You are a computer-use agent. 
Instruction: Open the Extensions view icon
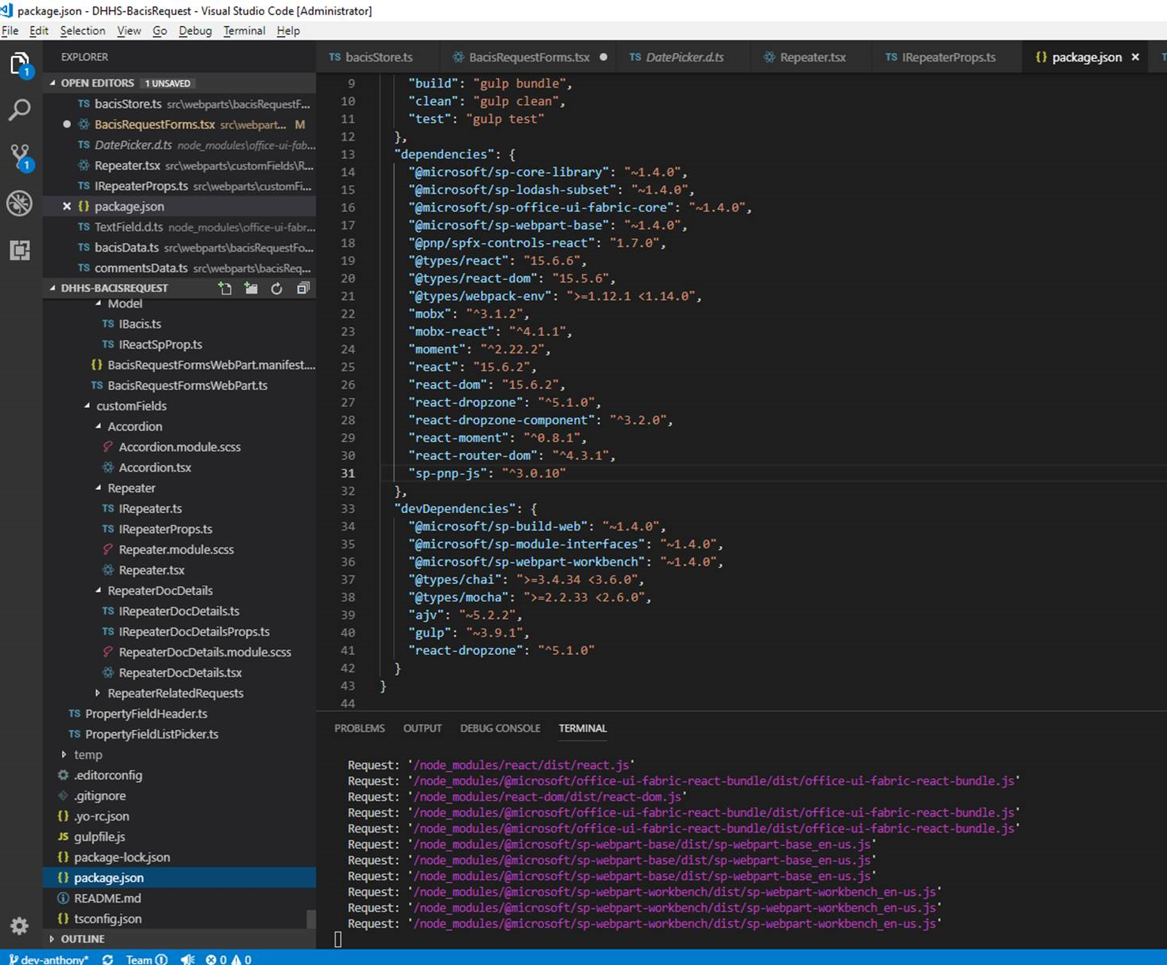19,250
